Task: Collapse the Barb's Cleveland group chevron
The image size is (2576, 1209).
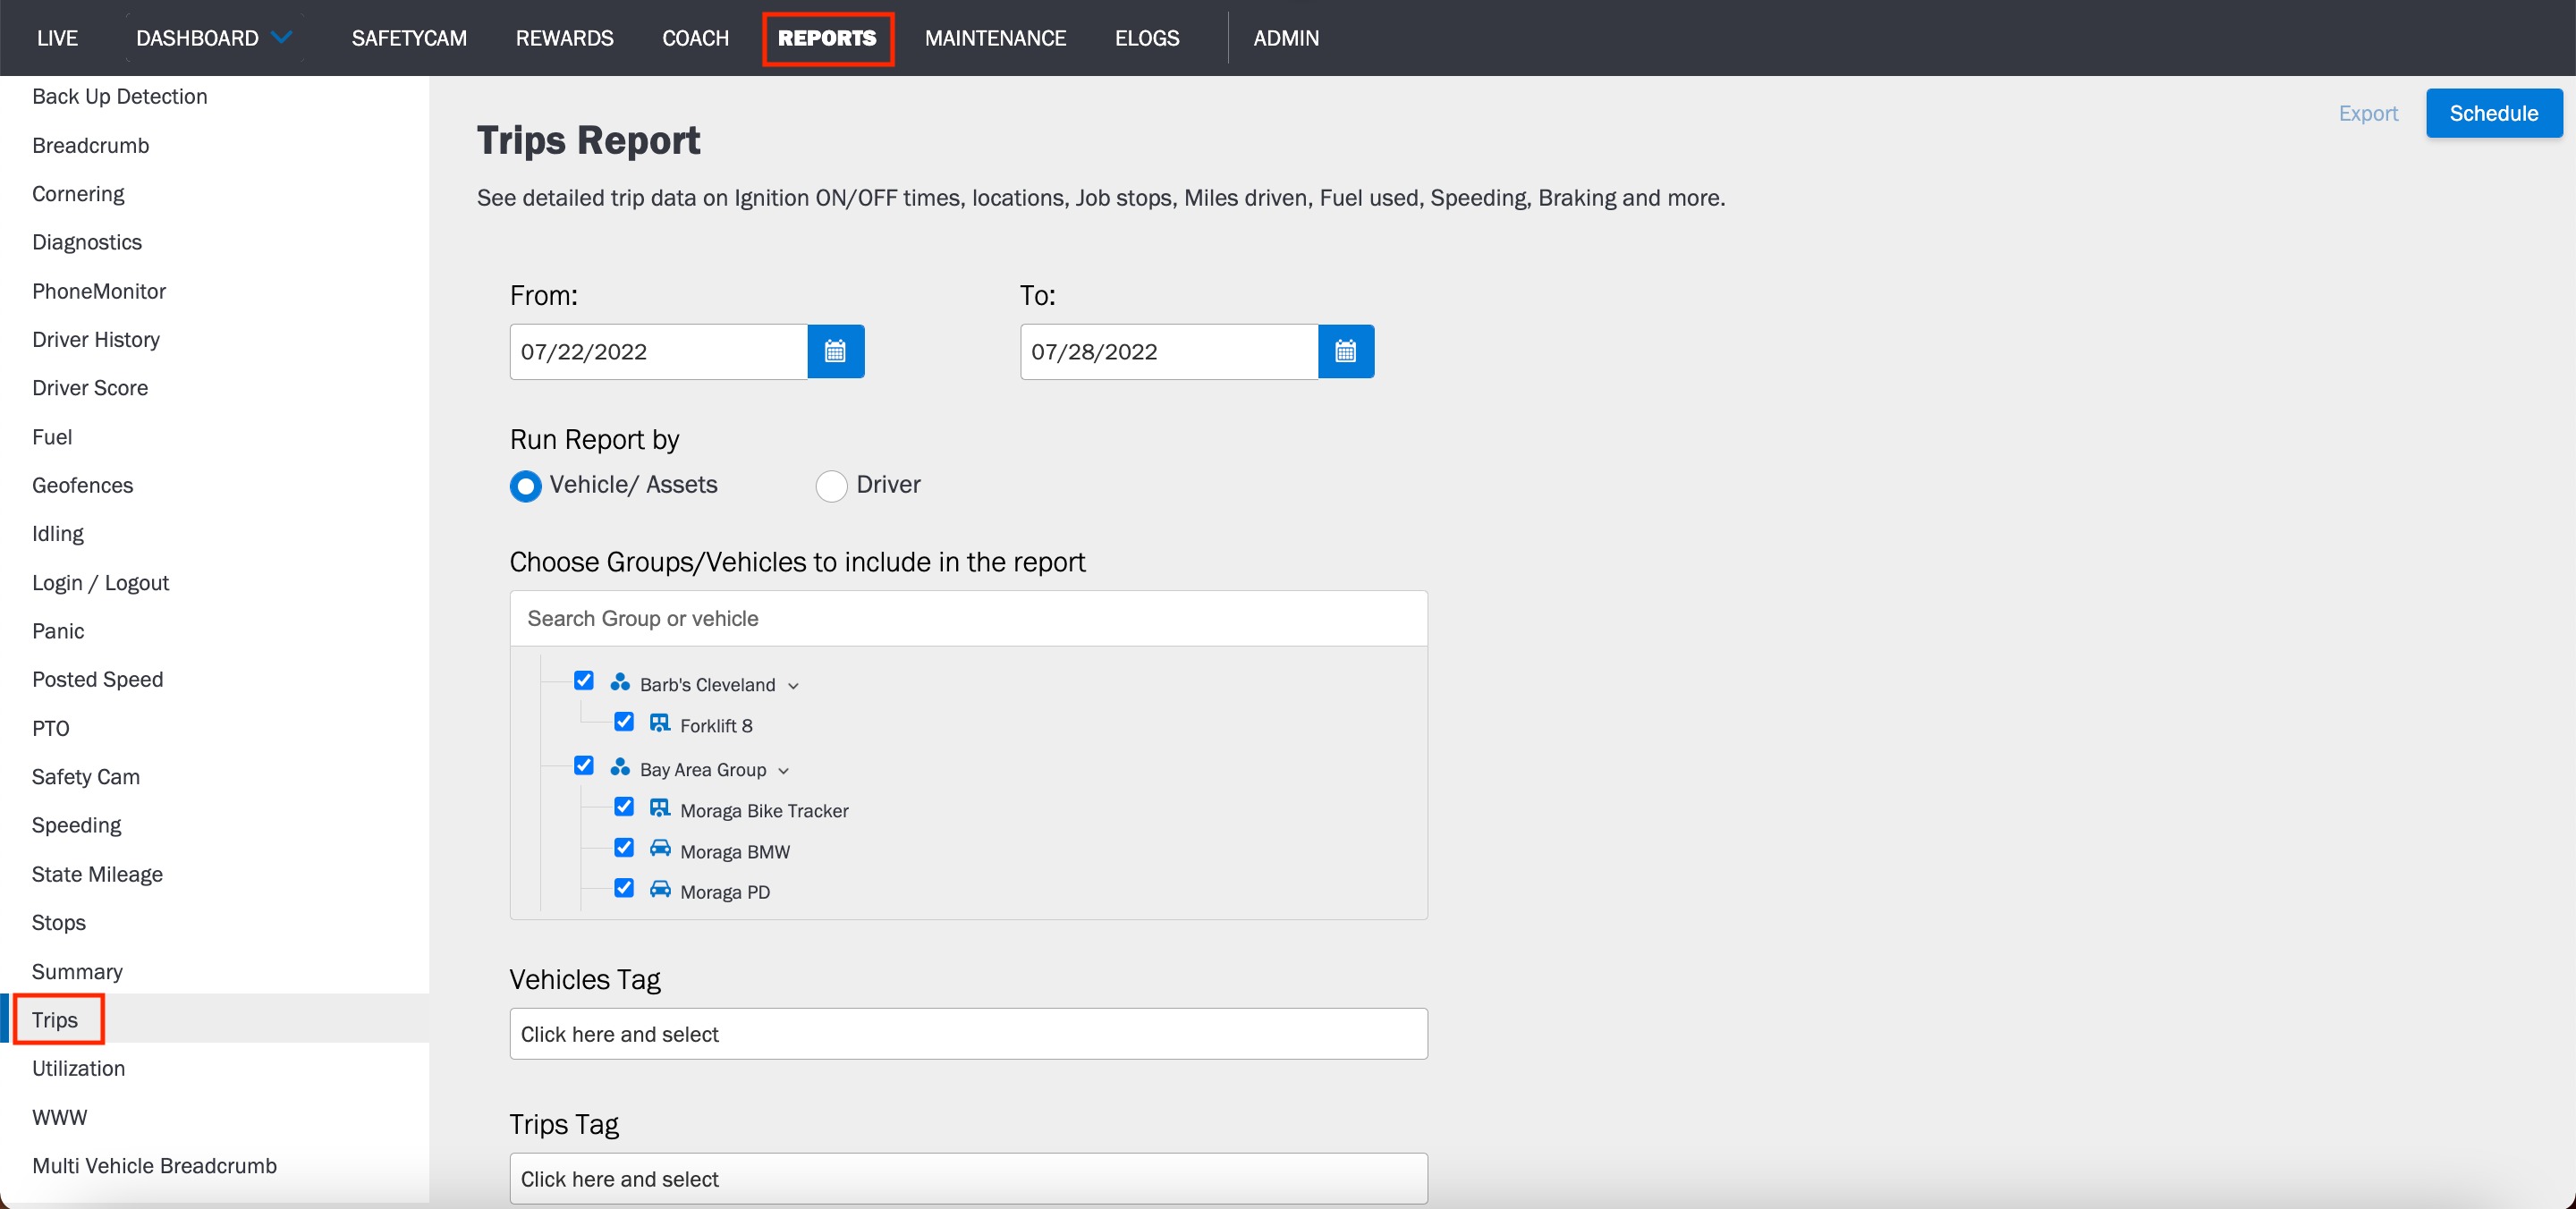Action: [x=793, y=686]
